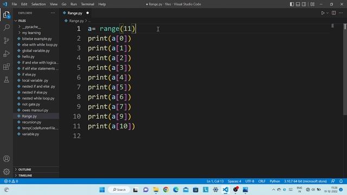
Task: Open the Search view in activity bar
Action: click(x=7, y=28)
